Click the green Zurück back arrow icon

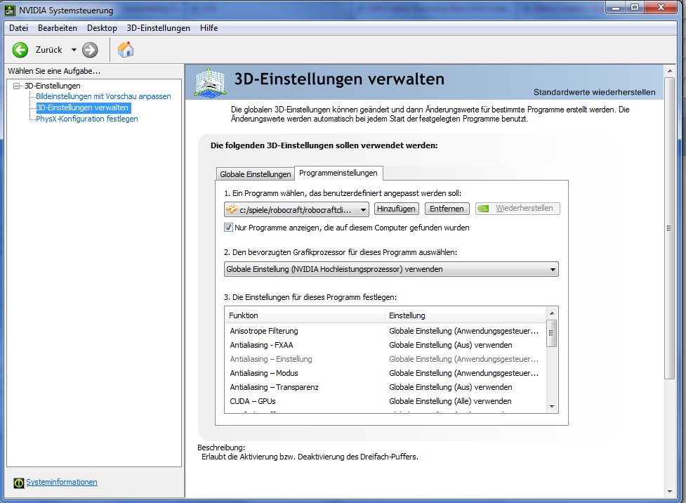point(20,50)
